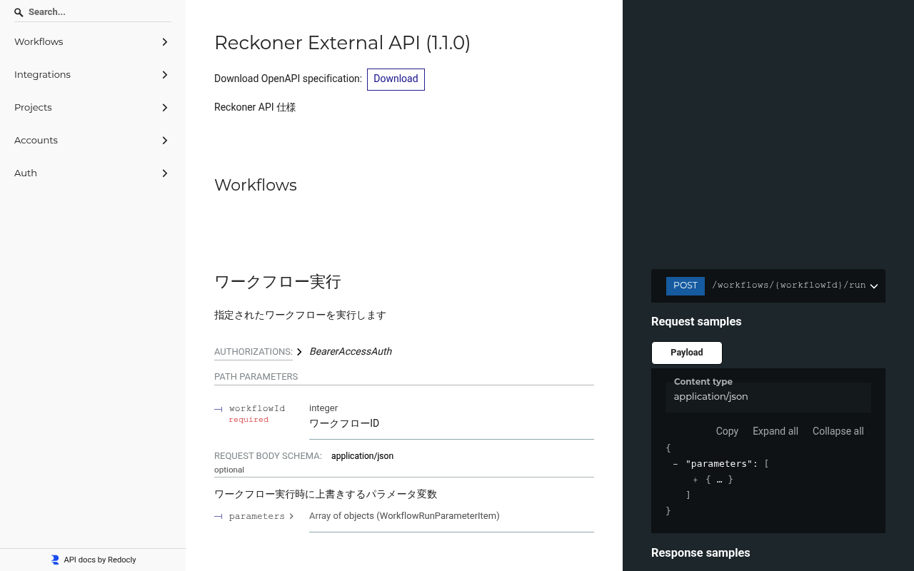Click the AUTHORIZATIONS label
Viewport: 914px width, 571px height.
[253, 352]
